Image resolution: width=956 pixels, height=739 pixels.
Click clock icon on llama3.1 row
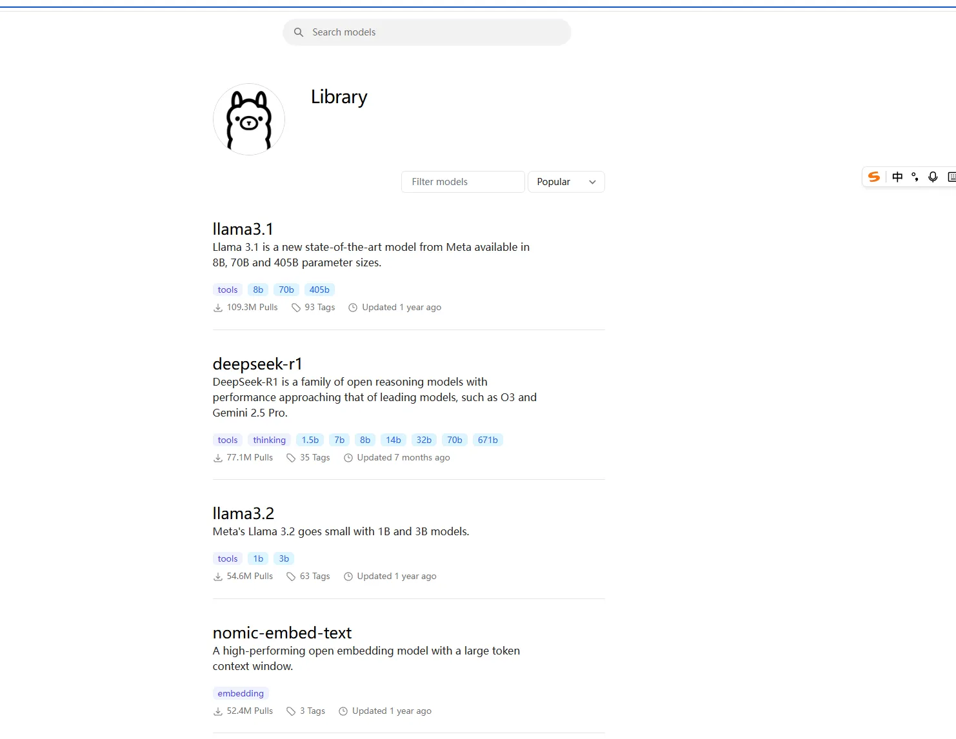(x=353, y=308)
